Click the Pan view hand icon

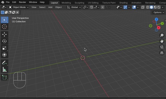point(162,41)
